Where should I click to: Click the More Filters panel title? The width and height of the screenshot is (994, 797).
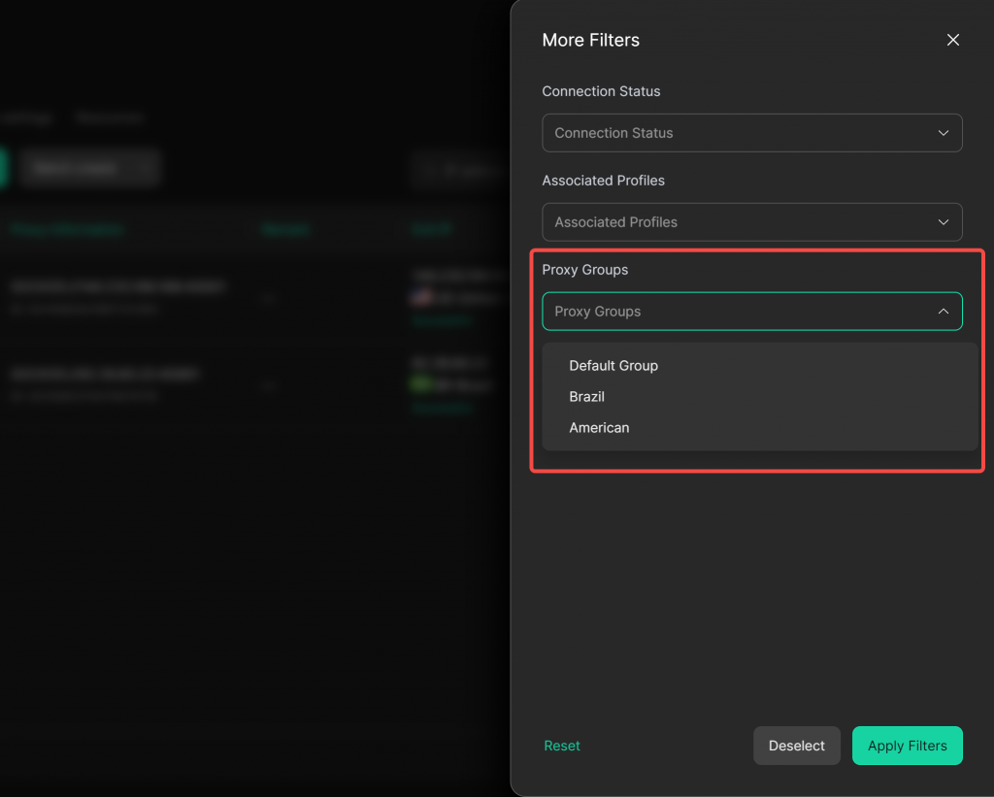click(590, 40)
